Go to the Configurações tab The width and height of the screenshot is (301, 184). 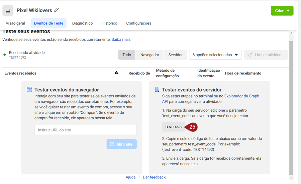138,23
